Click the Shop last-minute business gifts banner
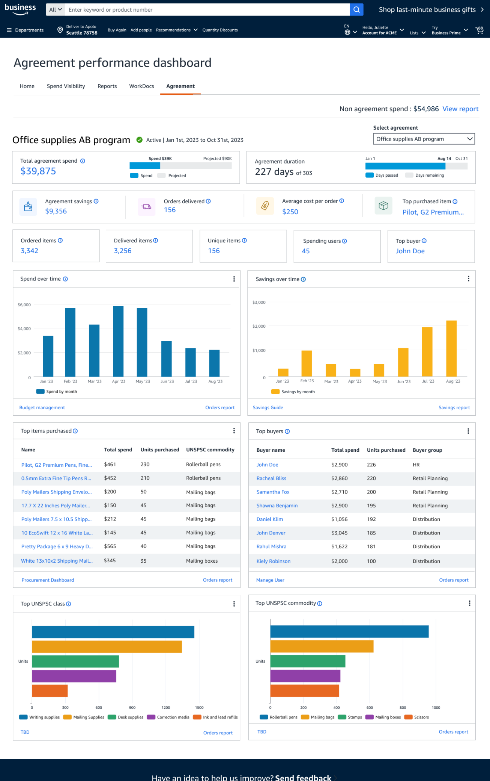Screen dimensions: 490x781 pos(431,10)
